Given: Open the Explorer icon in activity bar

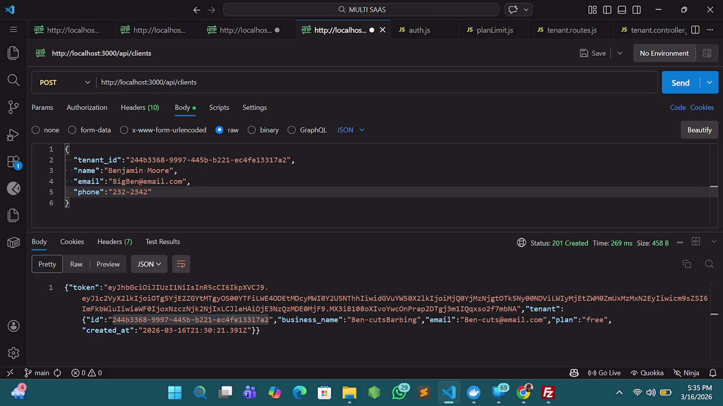Looking at the screenshot, I should tap(13, 53).
